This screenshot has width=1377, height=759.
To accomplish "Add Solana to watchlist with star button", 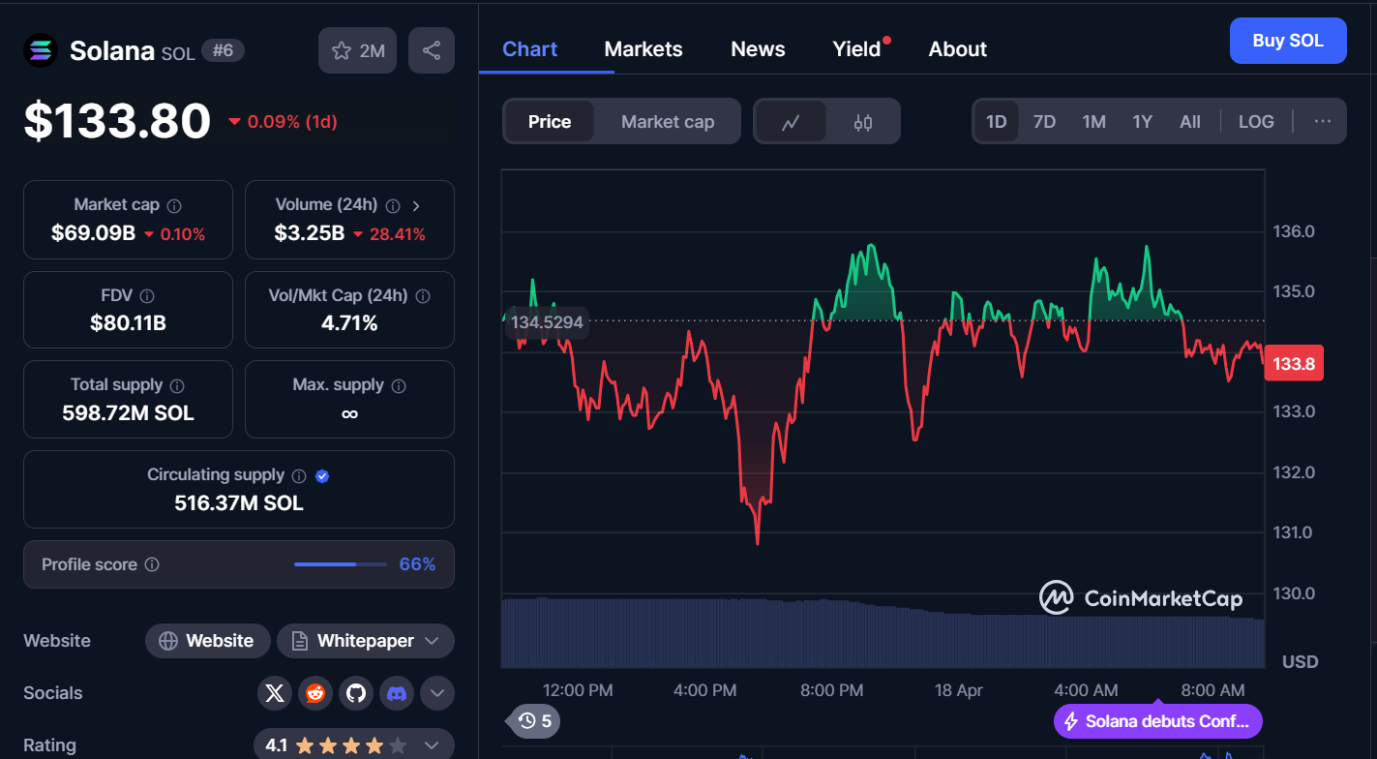I will coord(358,50).
